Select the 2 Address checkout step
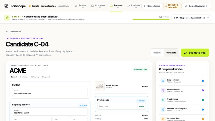 tap(24, 77)
